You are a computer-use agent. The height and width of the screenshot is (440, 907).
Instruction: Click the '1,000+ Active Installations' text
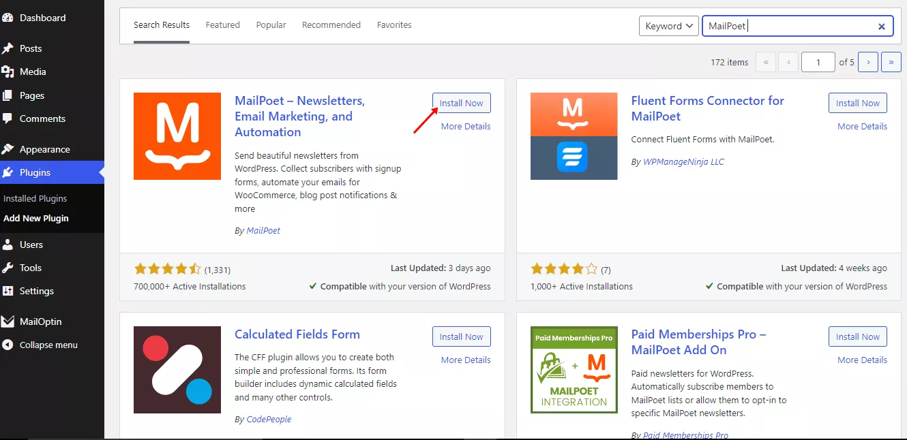(x=582, y=287)
